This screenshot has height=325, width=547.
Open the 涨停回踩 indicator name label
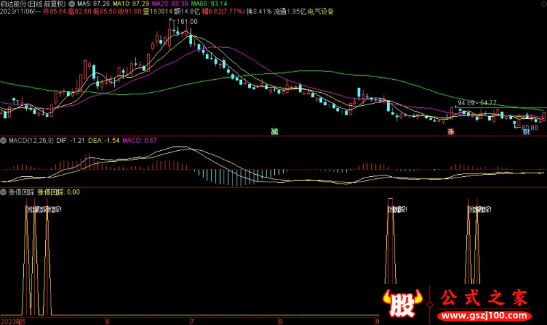coord(25,193)
